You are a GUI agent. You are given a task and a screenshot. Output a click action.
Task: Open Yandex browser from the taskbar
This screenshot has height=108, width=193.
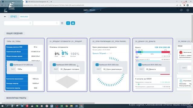[x=47, y=106]
